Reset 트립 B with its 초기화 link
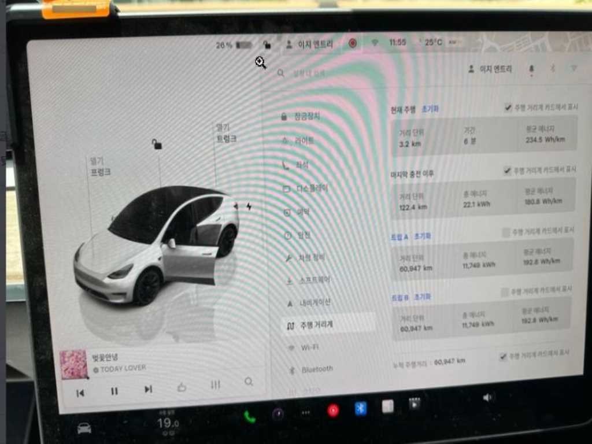 point(423,297)
